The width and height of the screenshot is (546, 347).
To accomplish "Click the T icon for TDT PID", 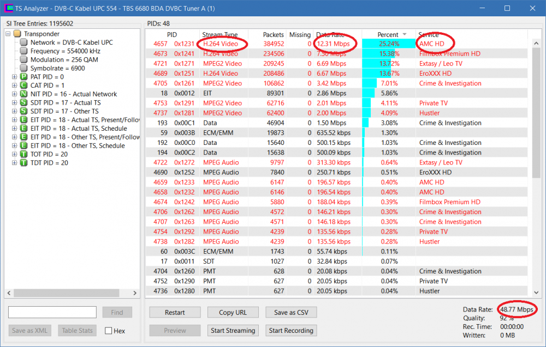I will tap(23, 162).
